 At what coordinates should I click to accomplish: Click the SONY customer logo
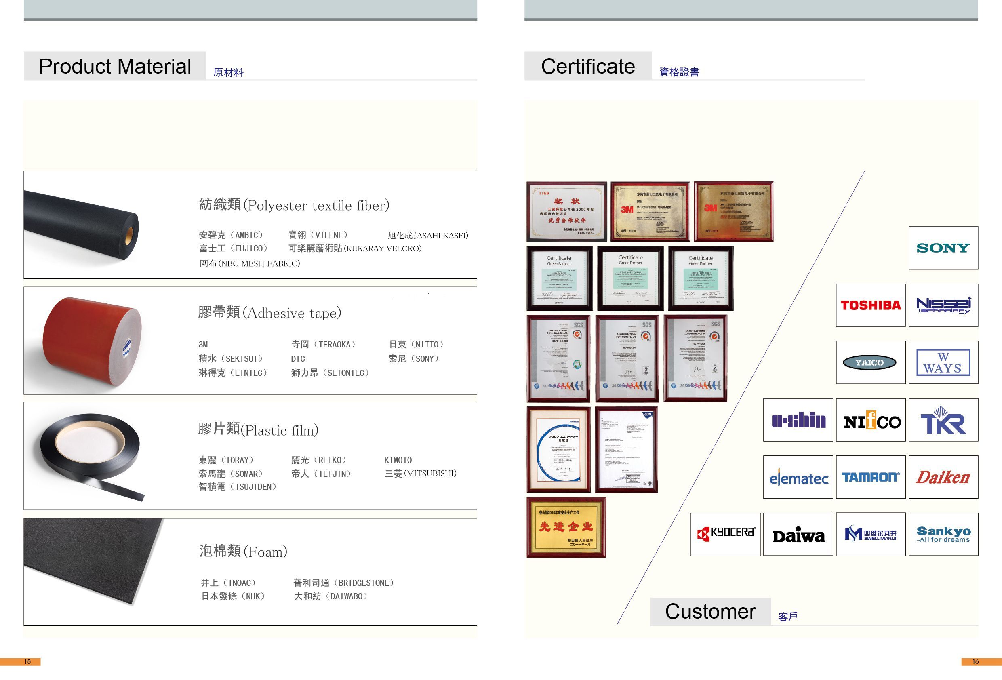click(x=943, y=248)
